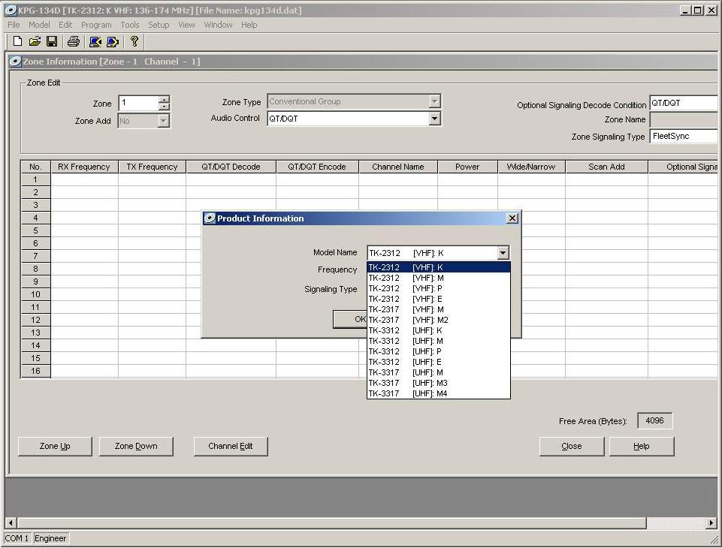Select TK-2312 [VHF]: P in list
The height and width of the screenshot is (548, 722).
pyautogui.click(x=438, y=288)
